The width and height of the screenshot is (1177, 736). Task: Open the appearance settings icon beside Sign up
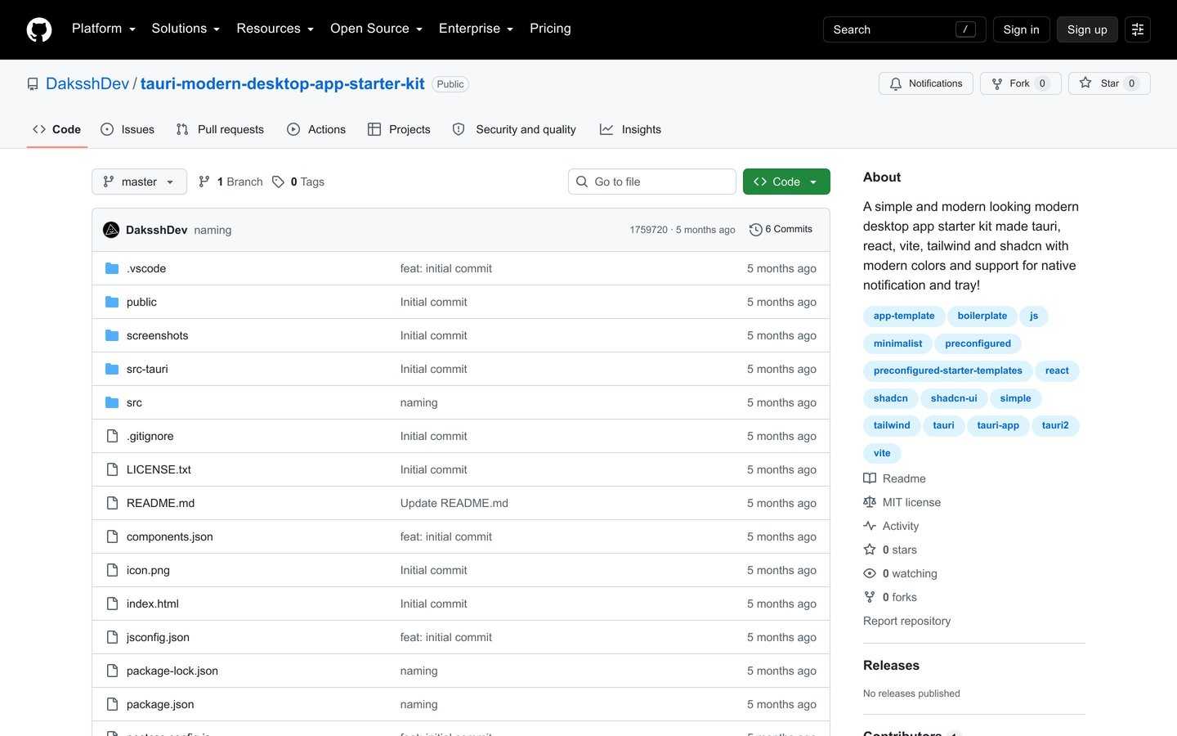1137,29
